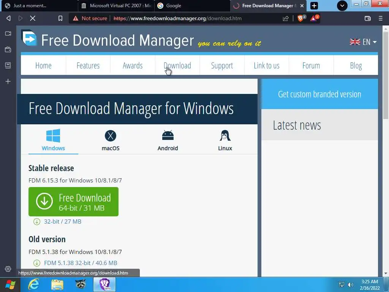Open Brave Rewards triangle icon
Viewport: 389px width, 292px height.
click(x=314, y=18)
